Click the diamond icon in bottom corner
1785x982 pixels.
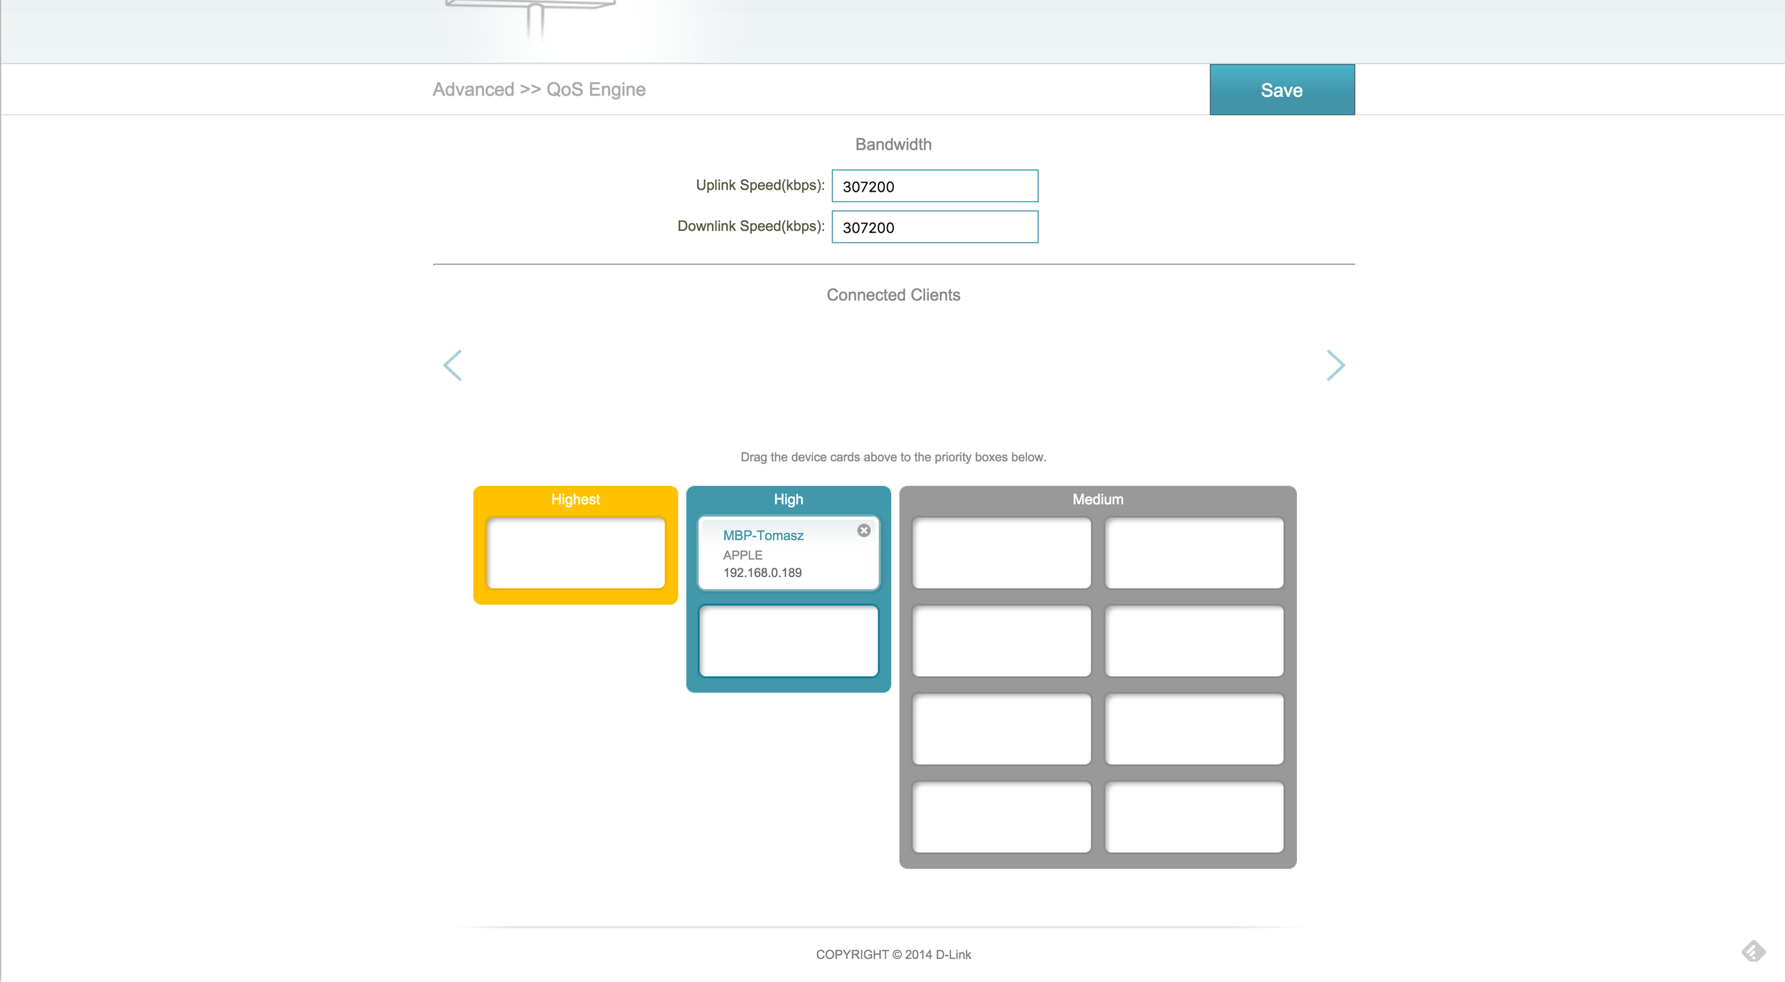click(1753, 951)
